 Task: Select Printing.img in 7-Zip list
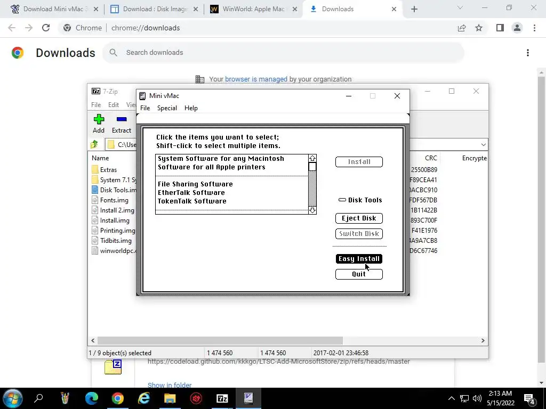click(x=114, y=230)
